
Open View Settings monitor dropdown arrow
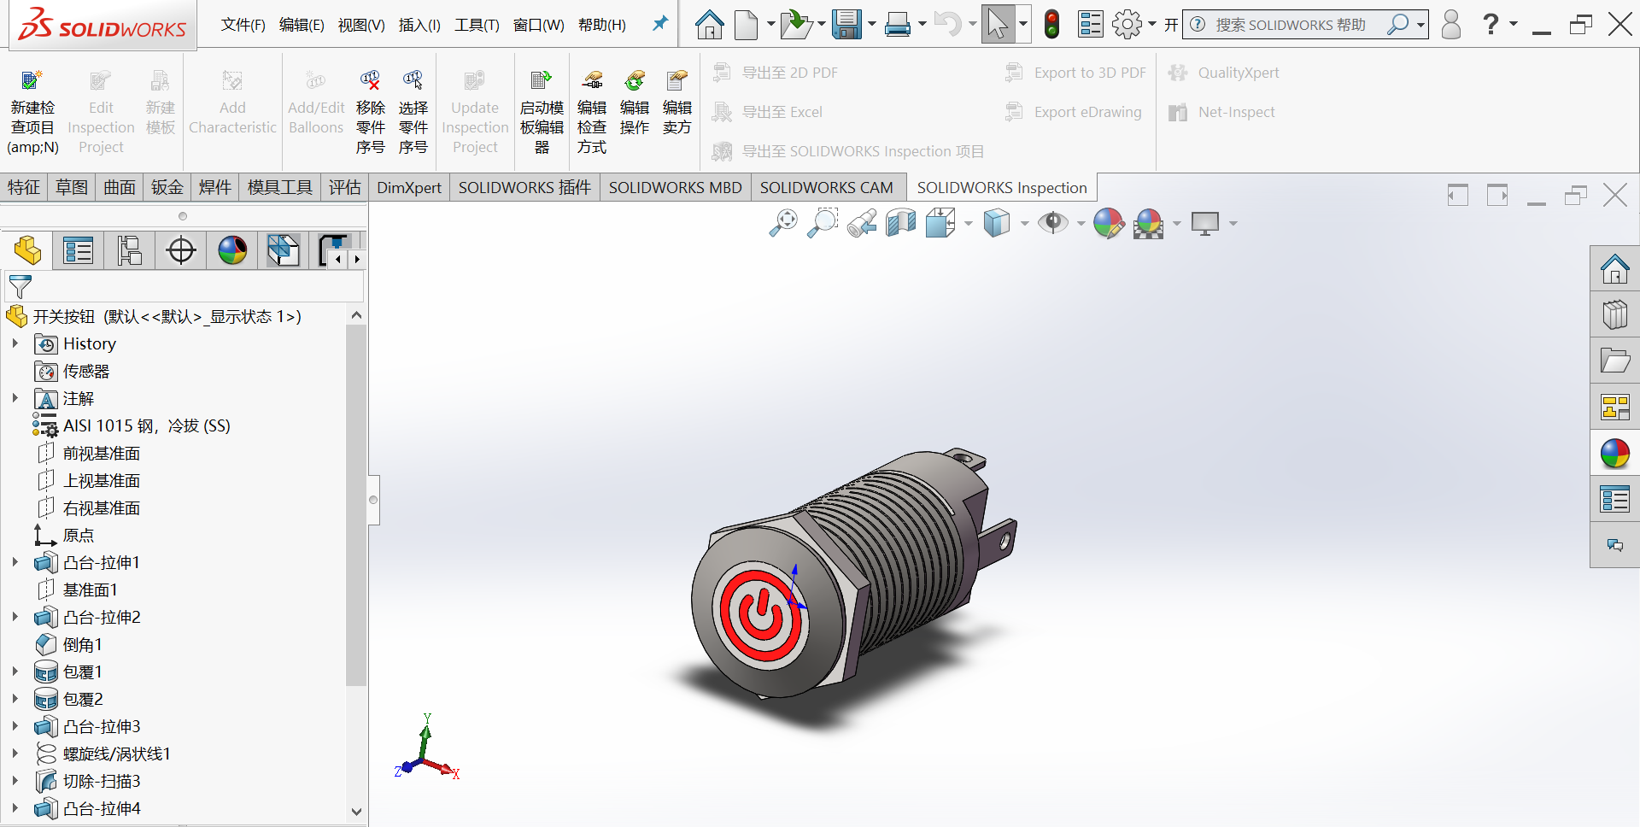(1233, 224)
